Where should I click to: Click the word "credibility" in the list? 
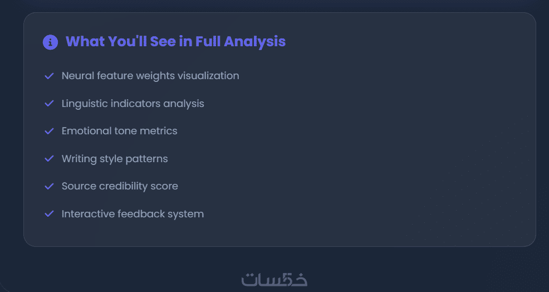(121, 186)
